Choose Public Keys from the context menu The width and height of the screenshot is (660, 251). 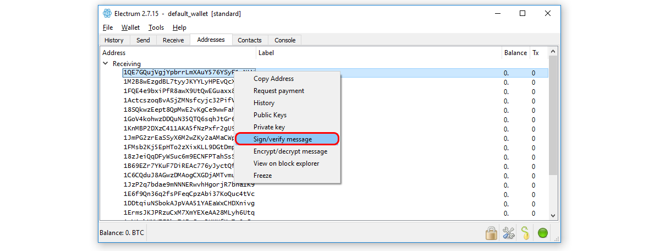click(x=288, y=115)
